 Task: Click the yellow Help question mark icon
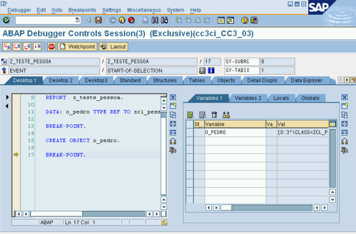point(244,20)
